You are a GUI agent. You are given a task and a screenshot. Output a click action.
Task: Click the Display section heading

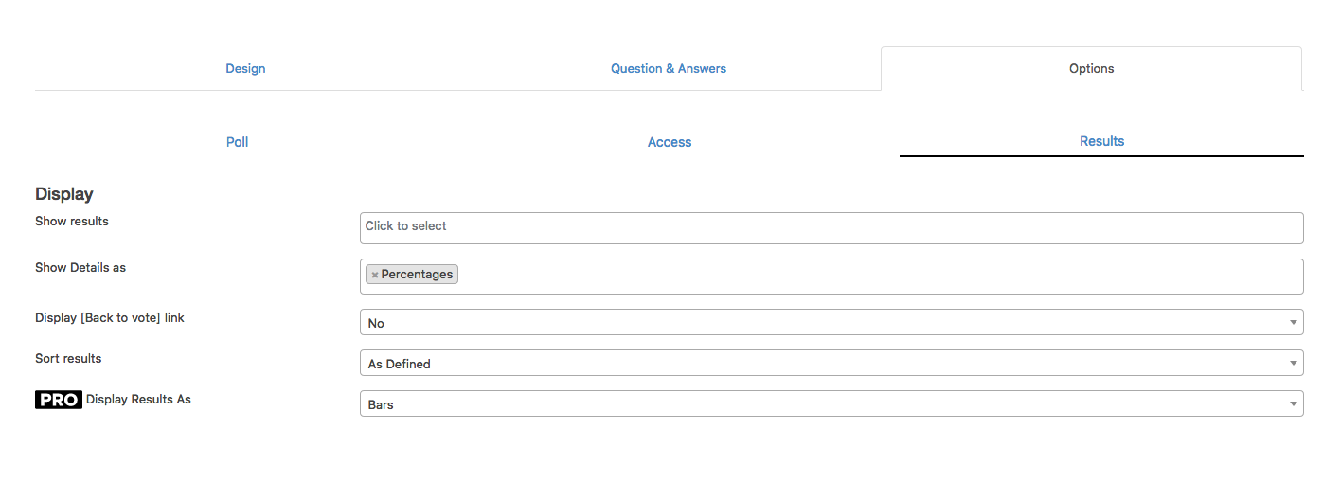(x=64, y=194)
